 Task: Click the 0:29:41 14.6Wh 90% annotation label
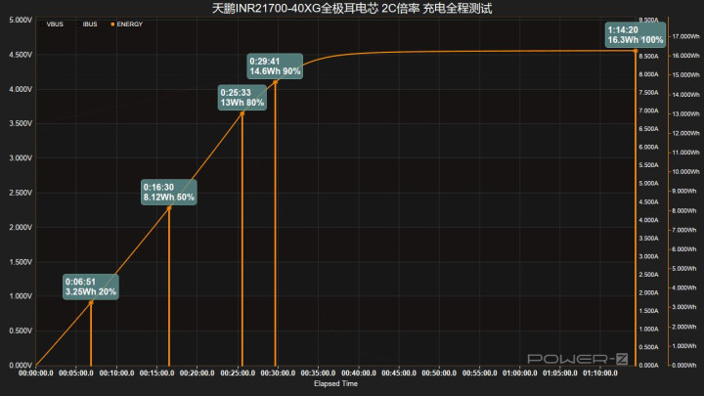click(275, 66)
